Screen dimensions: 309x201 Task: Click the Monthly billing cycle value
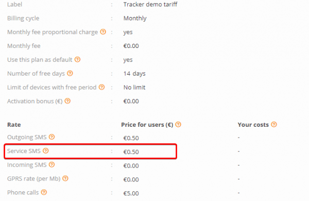coord(135,18)
